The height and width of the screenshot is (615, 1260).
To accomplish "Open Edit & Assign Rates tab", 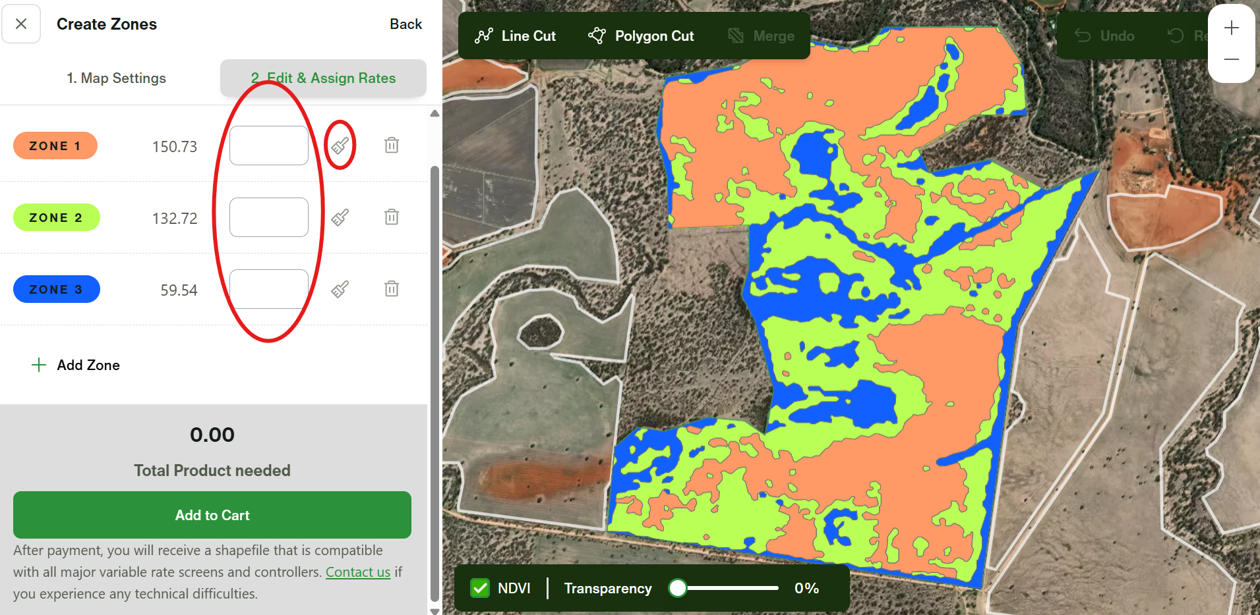I will tap(323, 78).
